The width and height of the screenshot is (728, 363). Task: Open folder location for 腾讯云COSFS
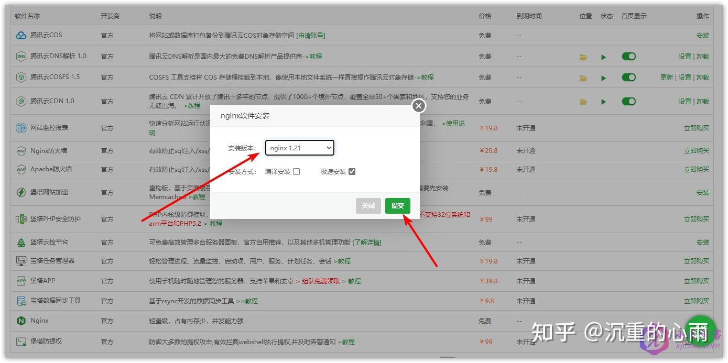[x=583, y=78]
